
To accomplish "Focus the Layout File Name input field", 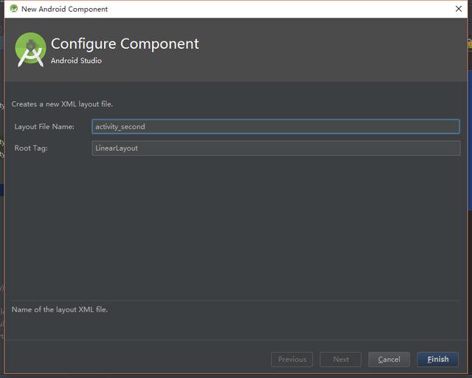I will click(x=275, y=126).
